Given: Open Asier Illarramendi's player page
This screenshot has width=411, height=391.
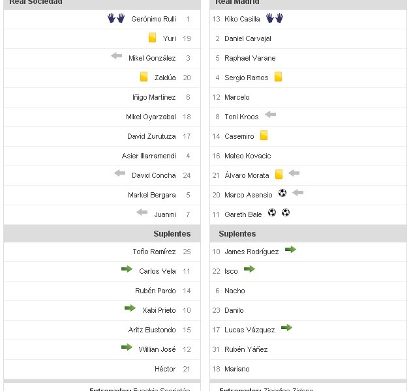Looking at the screenshot, I should point(149,156).
